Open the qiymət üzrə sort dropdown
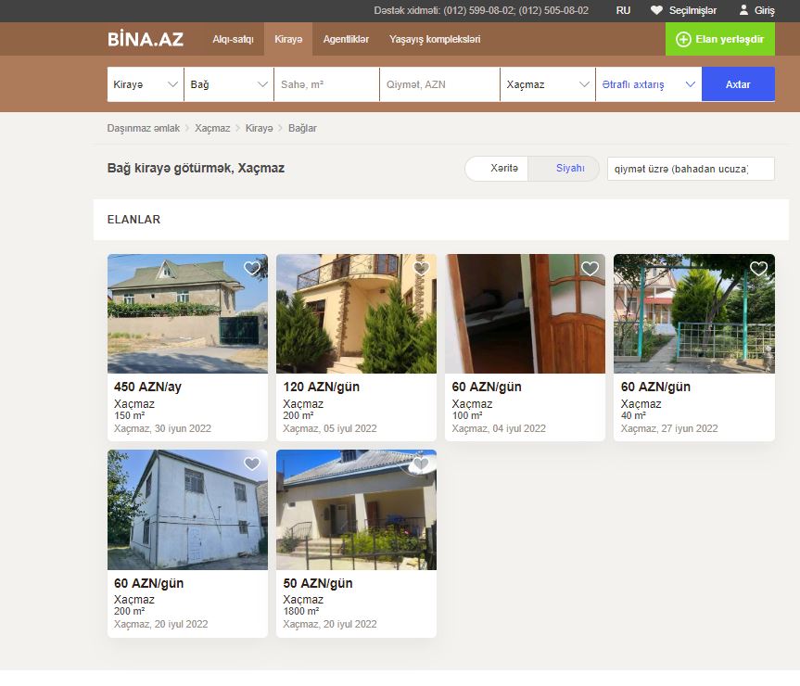 [691, 169]
